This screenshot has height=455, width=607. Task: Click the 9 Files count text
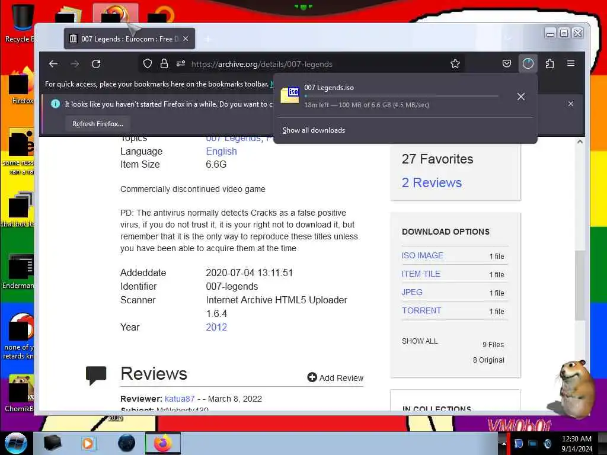(x=493, y=344)
